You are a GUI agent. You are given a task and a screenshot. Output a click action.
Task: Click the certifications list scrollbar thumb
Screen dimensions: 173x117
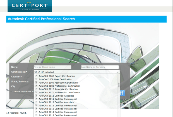(x=119, y=85)
